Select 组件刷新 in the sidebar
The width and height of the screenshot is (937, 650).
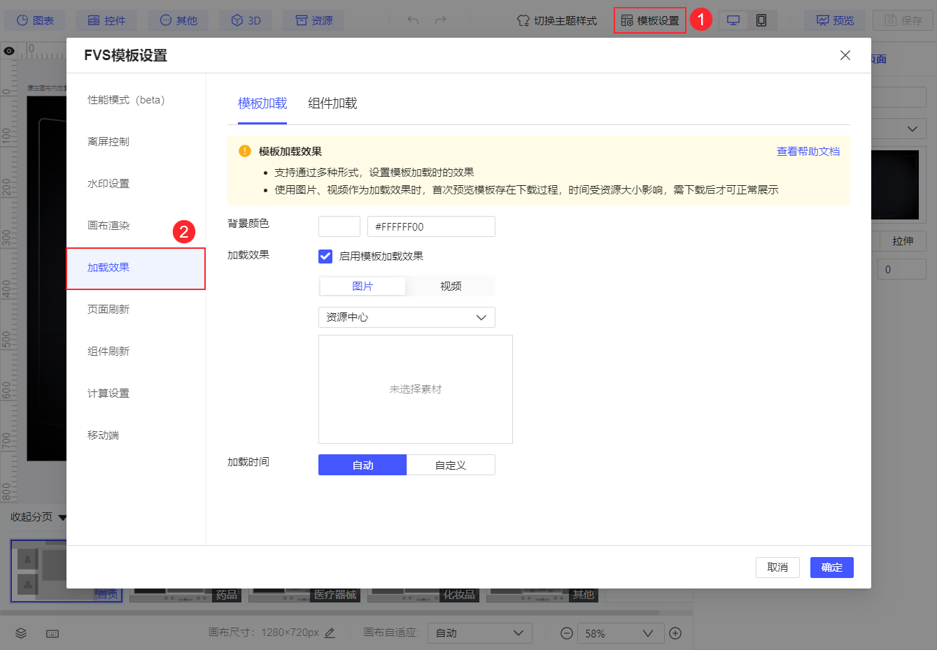click(x=136, y=352)
